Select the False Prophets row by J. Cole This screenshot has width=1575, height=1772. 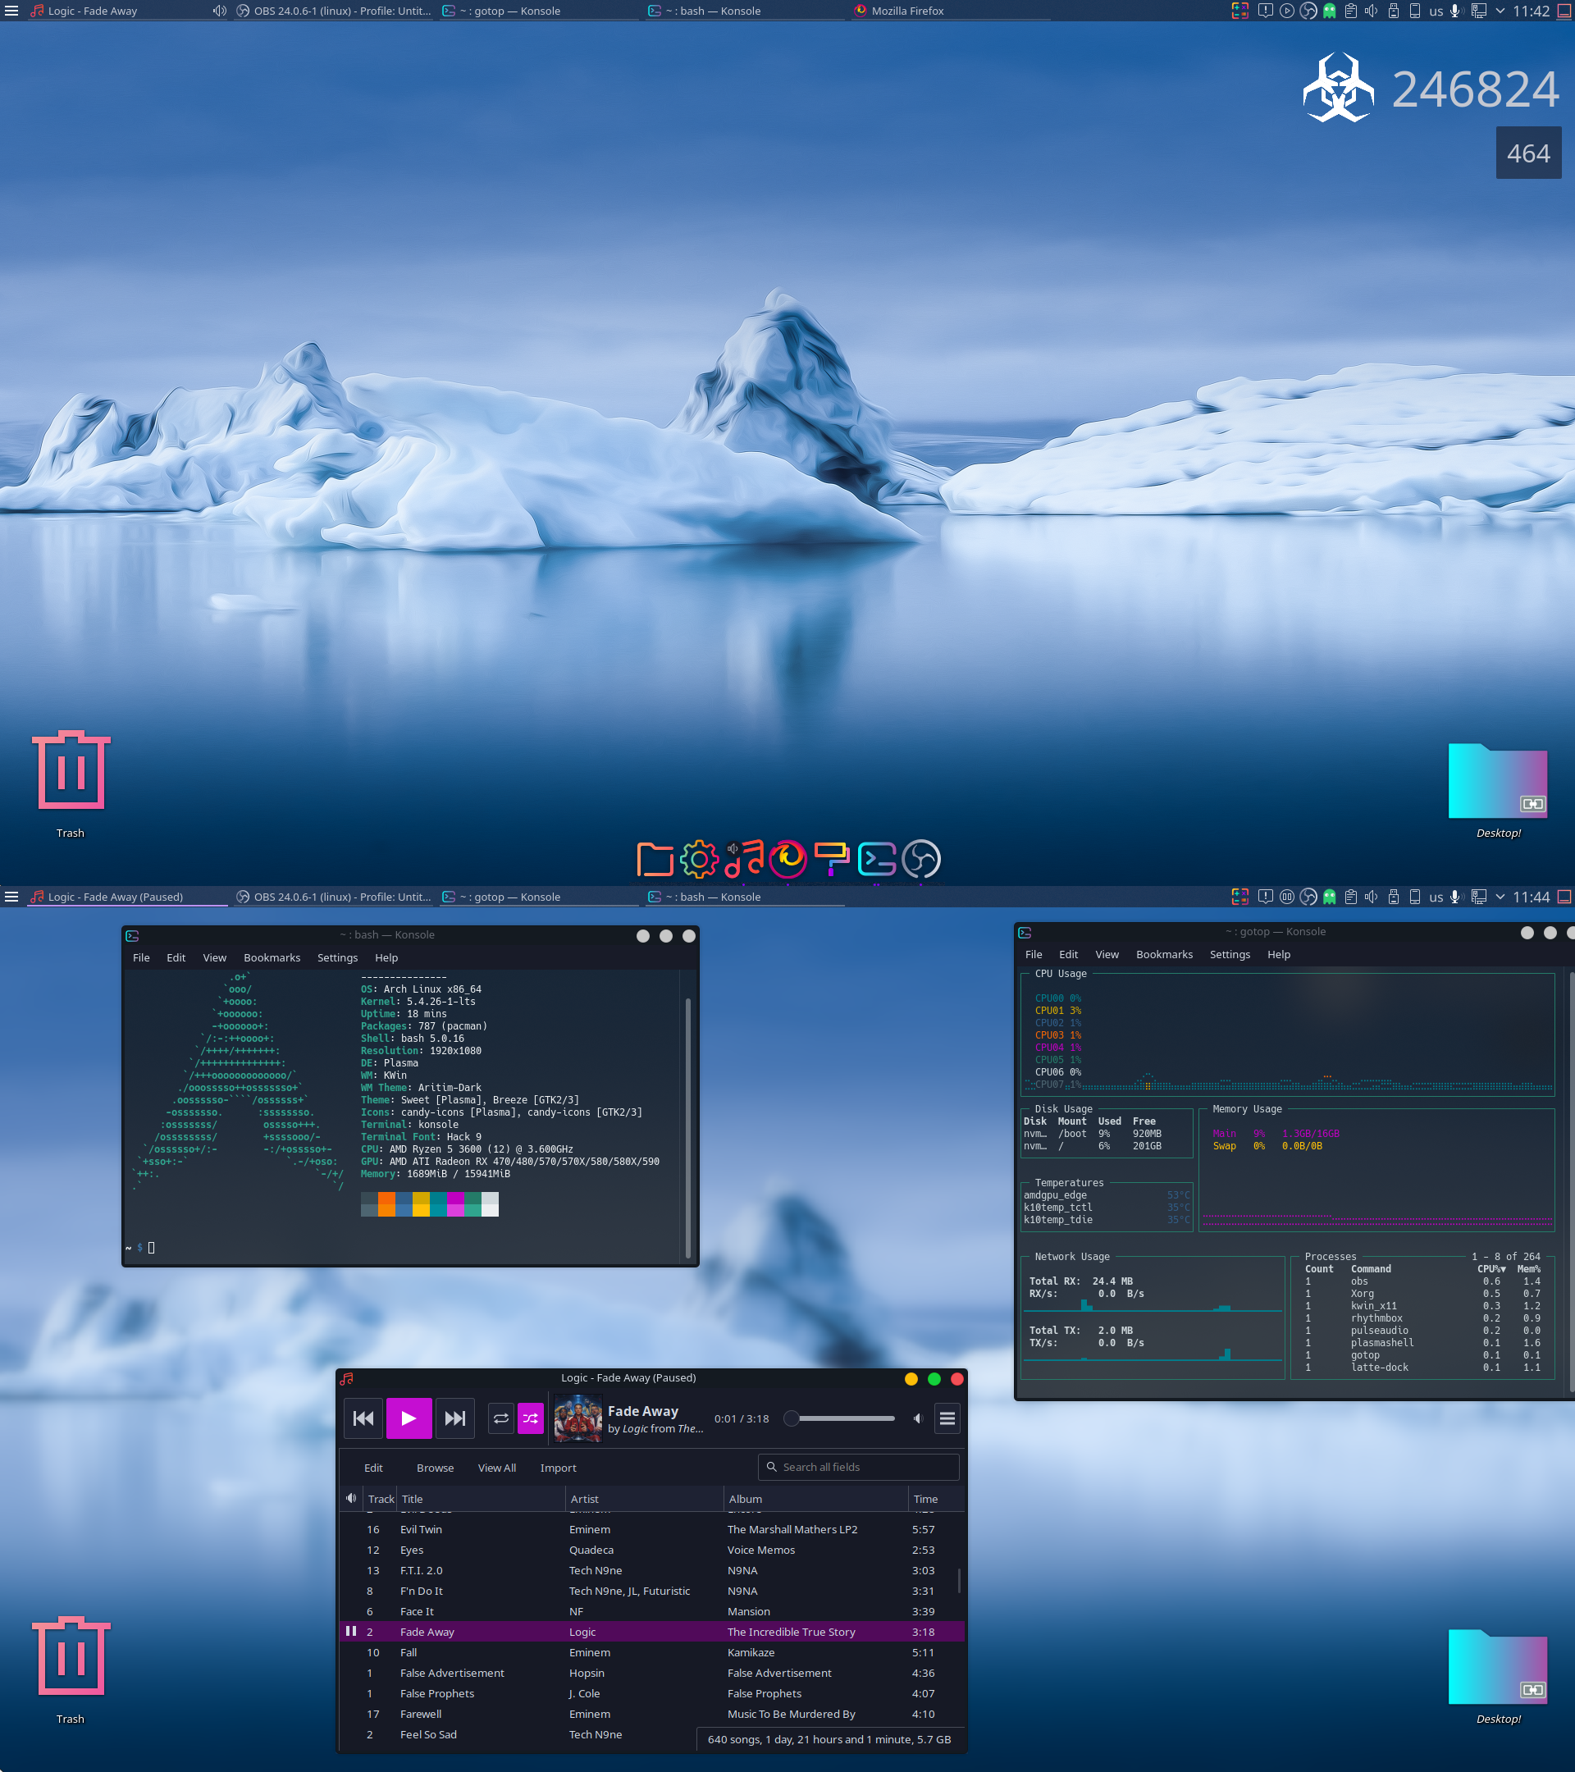click(651, 1693)
